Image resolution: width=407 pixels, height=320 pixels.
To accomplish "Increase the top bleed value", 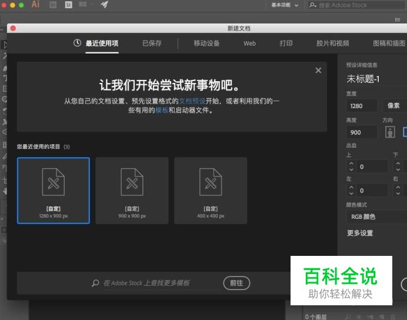I will pyautogui.click(x=351, y=164).
